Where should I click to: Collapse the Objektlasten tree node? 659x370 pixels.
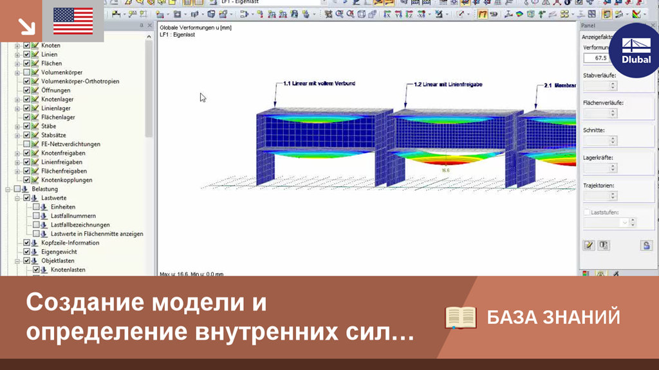[x=17, y=261]
